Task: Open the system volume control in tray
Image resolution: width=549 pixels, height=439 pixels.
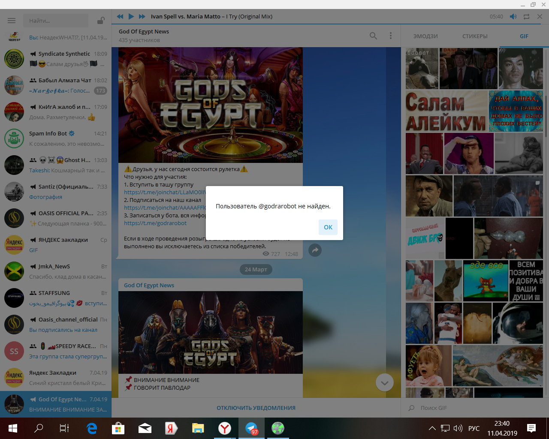Action: [x=458, y=428]
